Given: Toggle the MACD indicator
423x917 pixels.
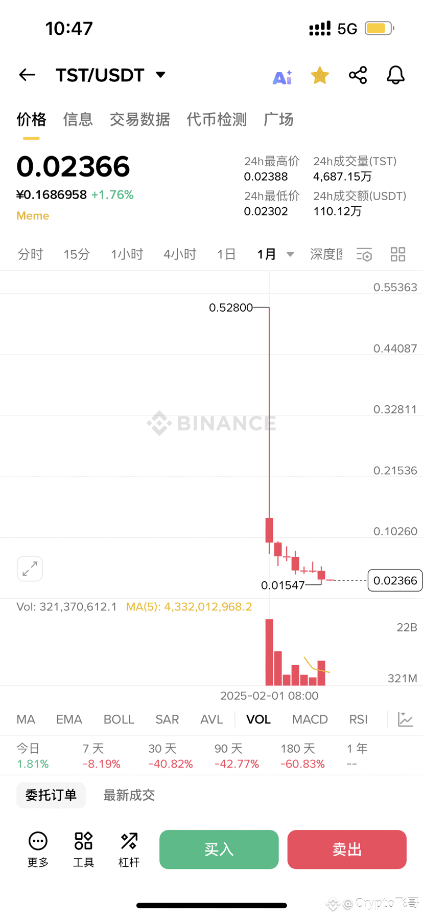Looking at the screenshot, I should pos(310,719).
